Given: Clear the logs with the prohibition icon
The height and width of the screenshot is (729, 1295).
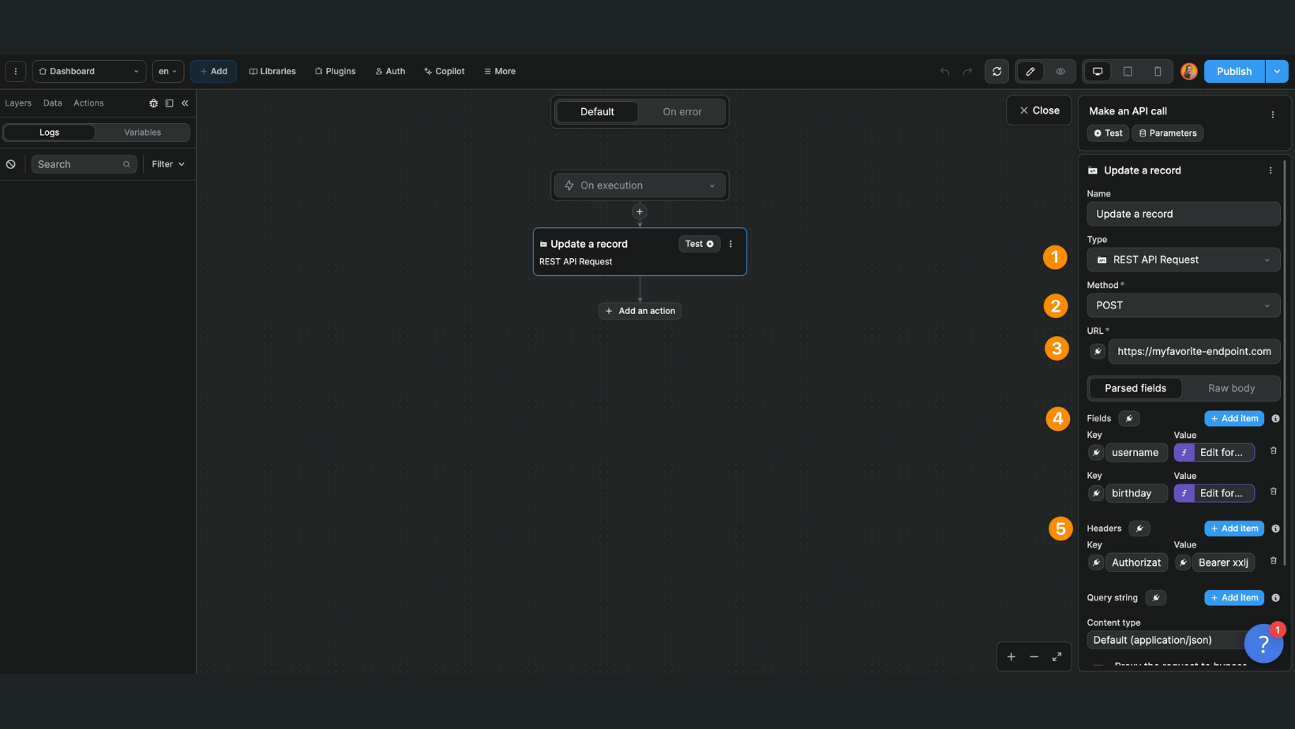Looking at the screenshot, I should (x=10, y=163).
